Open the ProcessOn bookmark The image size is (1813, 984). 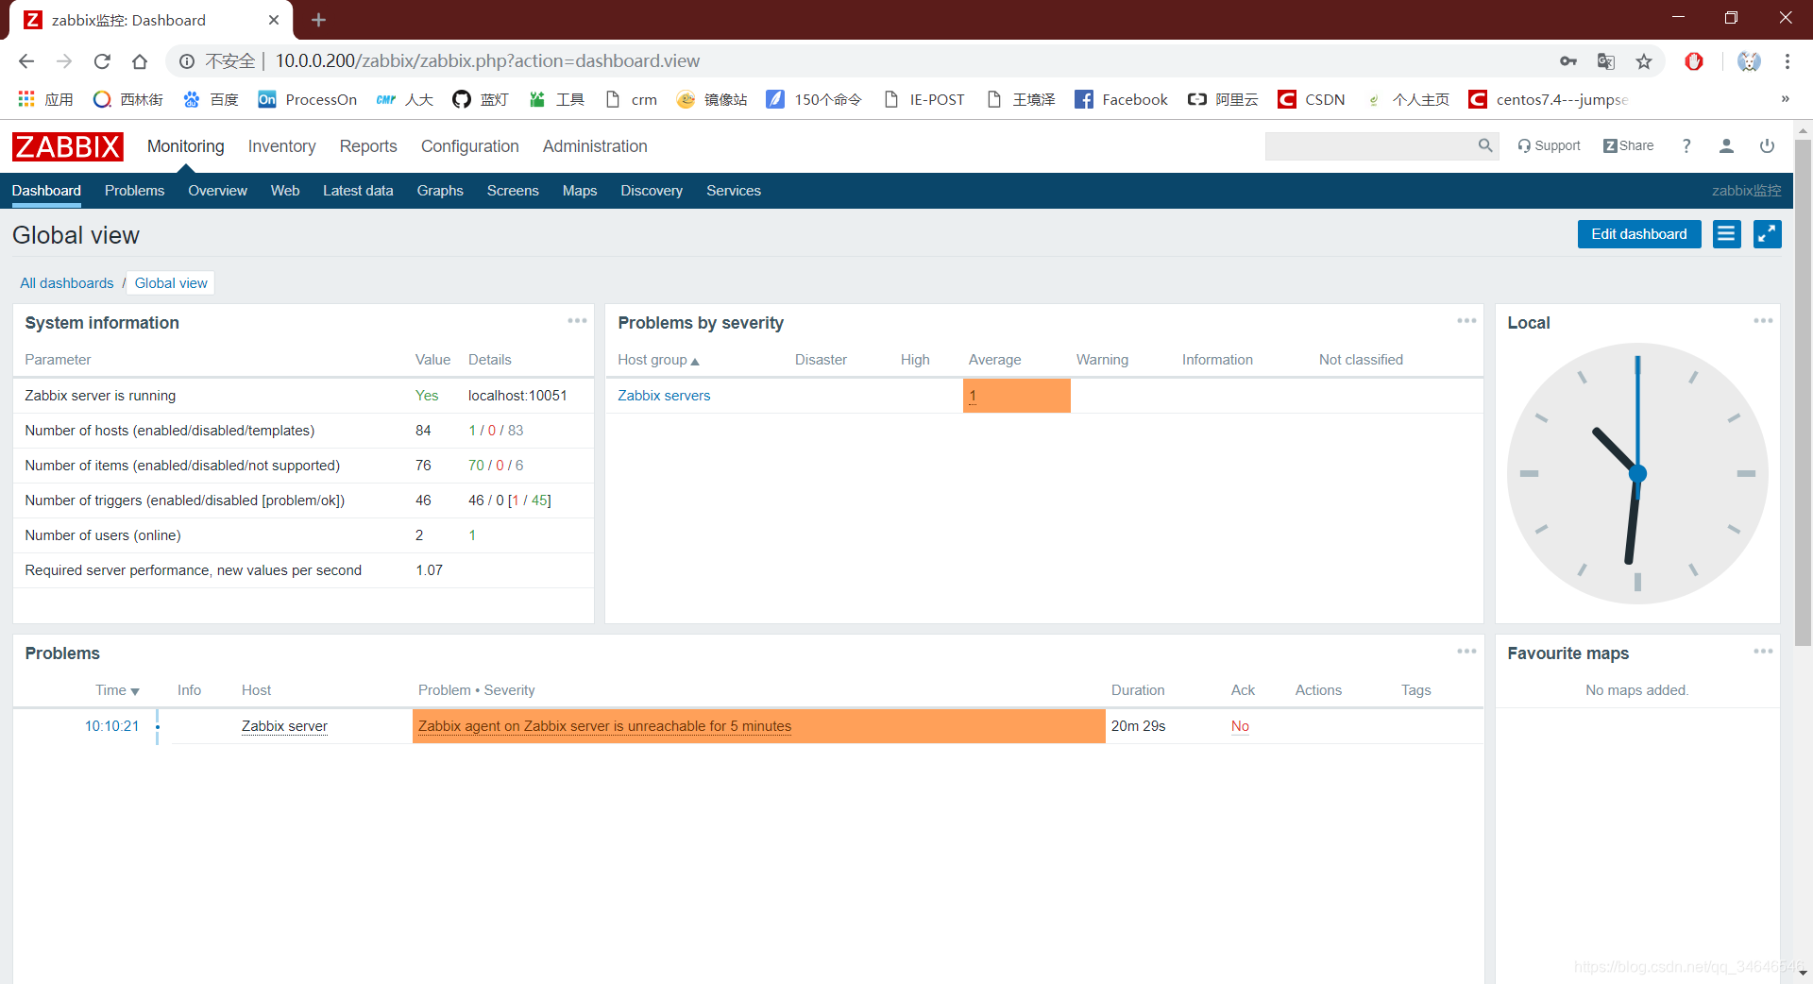pos(308,100)
